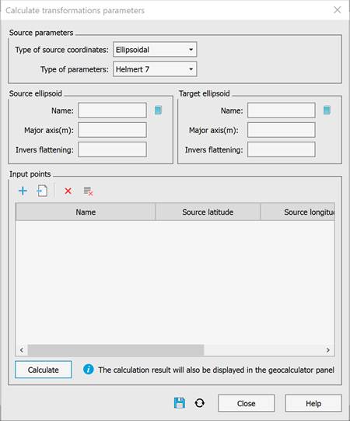Screen dimensions: 350x421
Task: Import input points from file icon
Action: pyautogui.click(x=42, y=191)
